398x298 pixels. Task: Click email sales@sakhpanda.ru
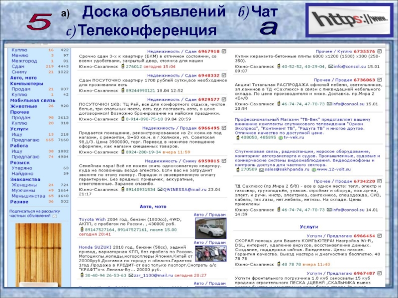coord(287,169)
